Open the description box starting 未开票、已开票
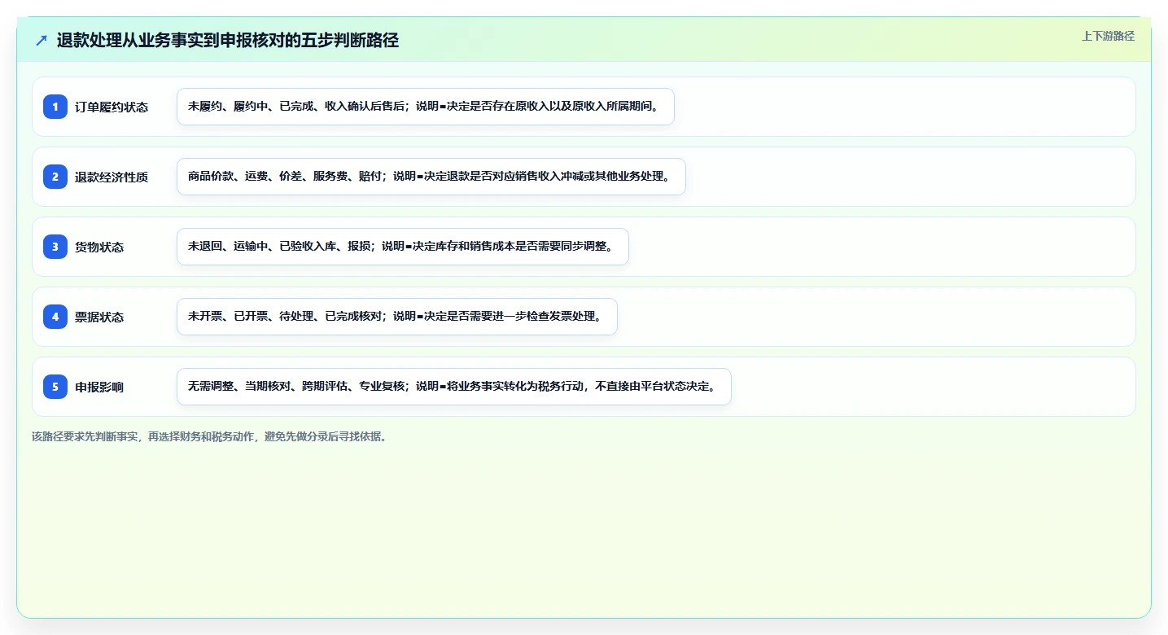Image resolution: width=1168 pixels, height=635 pixels. tap(397, 317)
